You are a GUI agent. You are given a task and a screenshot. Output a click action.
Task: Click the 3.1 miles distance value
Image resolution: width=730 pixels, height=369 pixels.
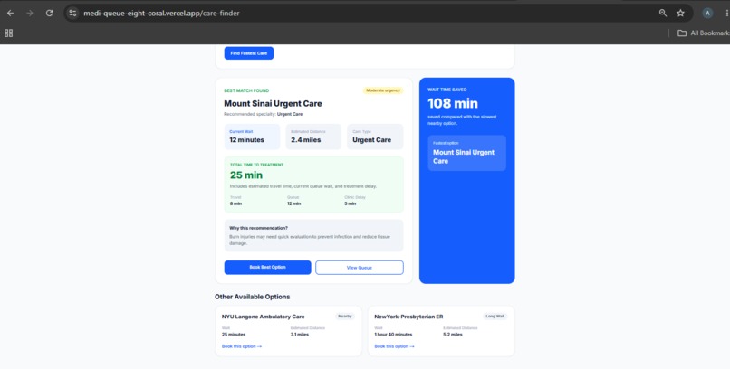(x=300, y=334)
